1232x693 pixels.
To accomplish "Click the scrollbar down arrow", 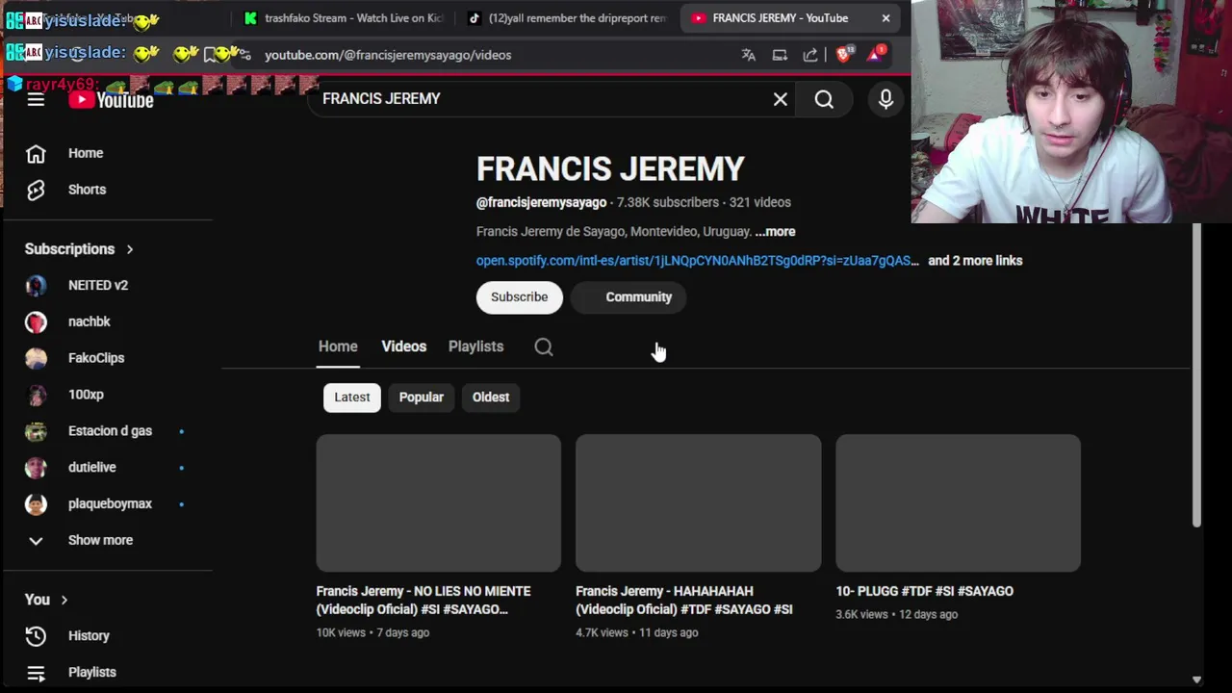I will 1196,680.
